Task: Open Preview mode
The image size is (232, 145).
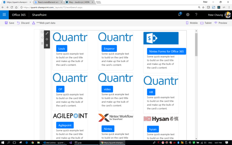Action: pyautogui.click(x=221, y=23)
